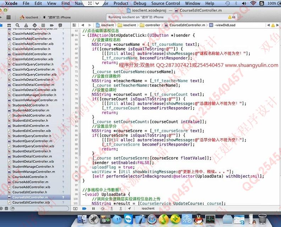Click CourseEditController.m in jump bar
281x227 pixels.
(185, 25)
